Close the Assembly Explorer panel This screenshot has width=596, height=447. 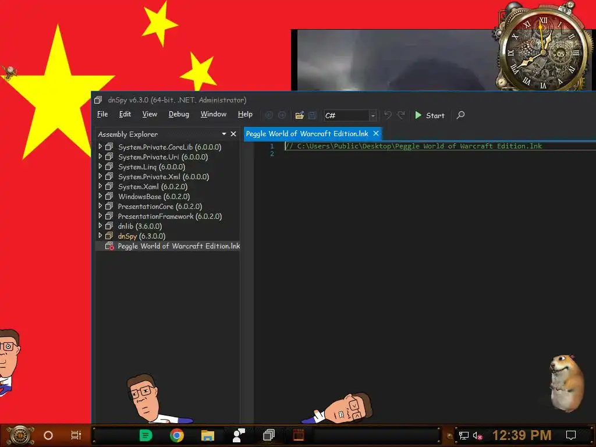tap(233, 134)
